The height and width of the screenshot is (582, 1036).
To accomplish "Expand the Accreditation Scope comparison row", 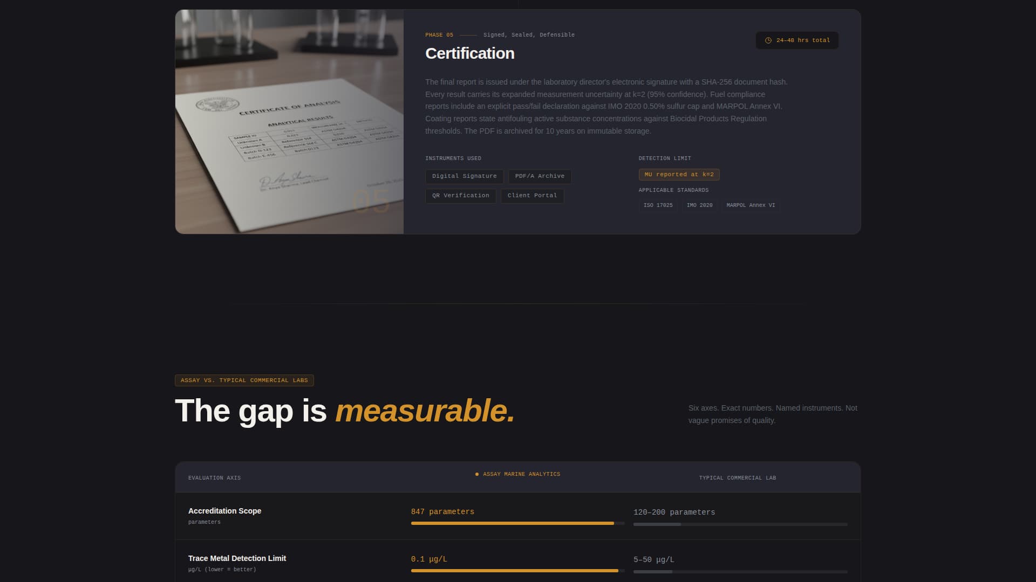I will pos(224,511).
